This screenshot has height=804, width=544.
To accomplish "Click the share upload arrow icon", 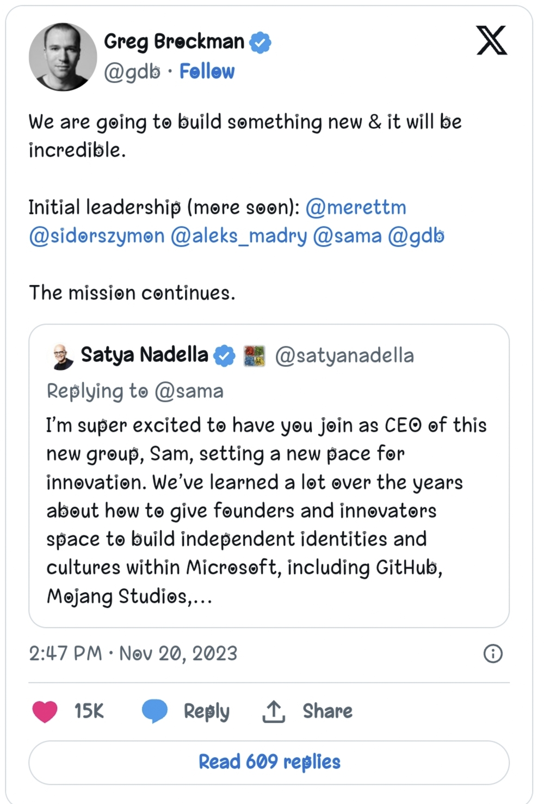I will pyautogui.click(x=274, y=711).
